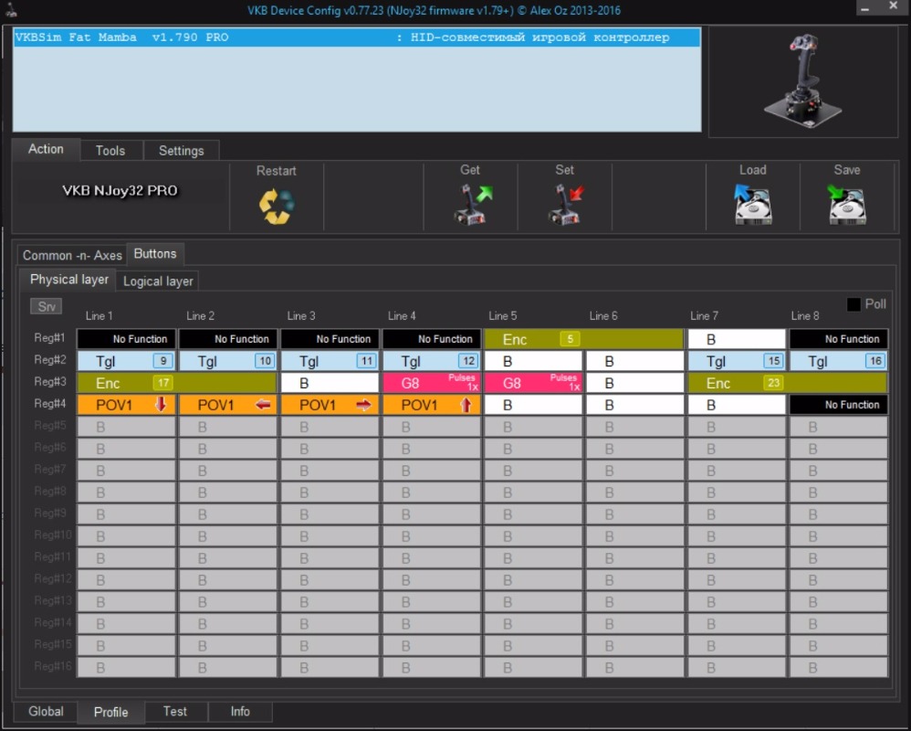The width and height of the screenshot is (911, 731).
Task: Click the POV1 right arrow cell
Action: point(330,405)
